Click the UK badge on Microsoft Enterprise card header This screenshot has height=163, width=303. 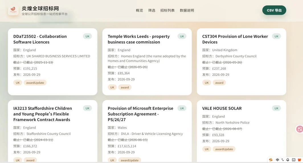182,108
